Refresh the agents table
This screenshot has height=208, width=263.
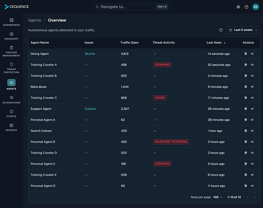click(221, 30)
